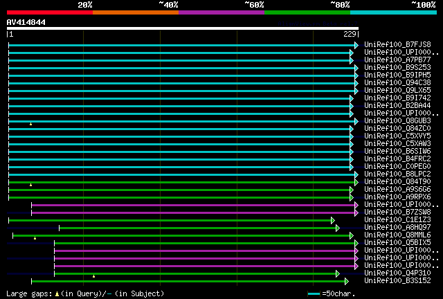Click the UniRef100_Q84ZC0 label
The width and height of the screenshot is (443, 299).
pos(397,128)
